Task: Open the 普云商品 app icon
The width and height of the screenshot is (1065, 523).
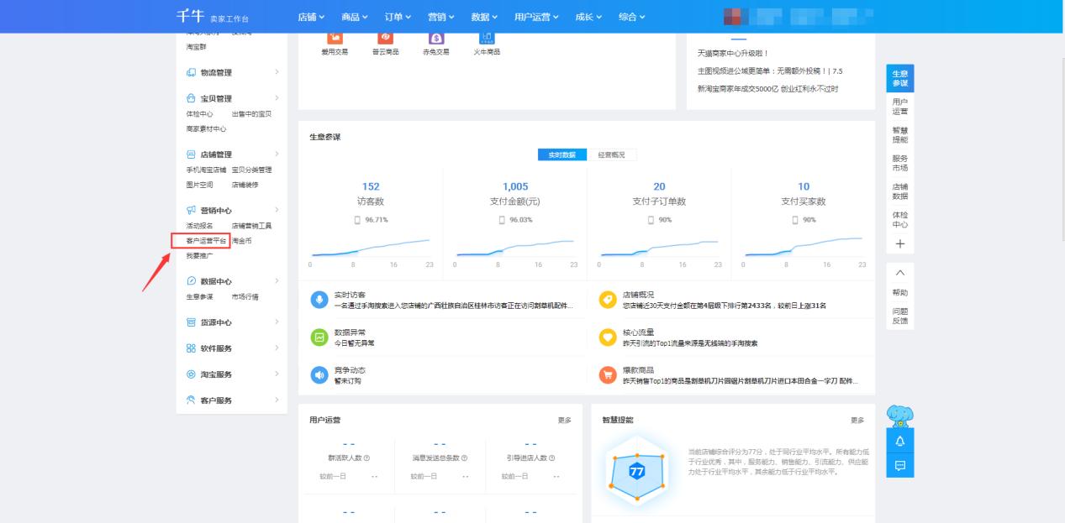Action: click(386, 37)
